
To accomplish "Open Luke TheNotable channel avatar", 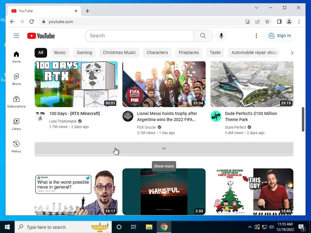I will point(40,116).
